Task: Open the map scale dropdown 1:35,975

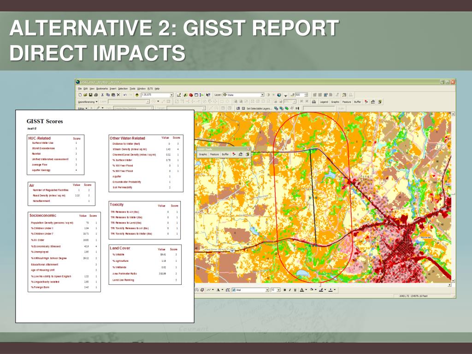Action: point(172,95)
